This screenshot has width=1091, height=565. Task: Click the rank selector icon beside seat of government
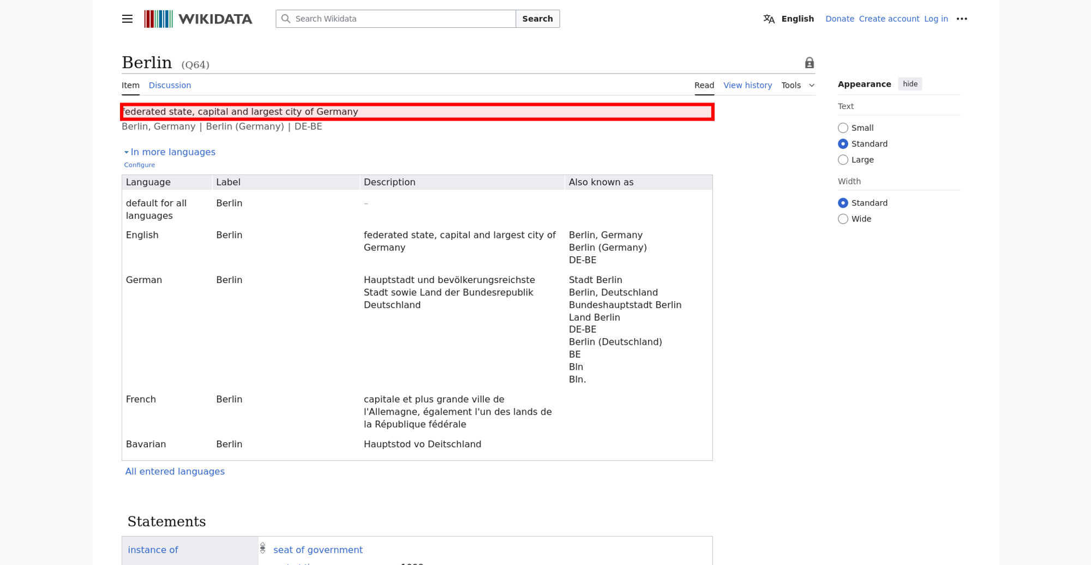click(x=262, y=548)
